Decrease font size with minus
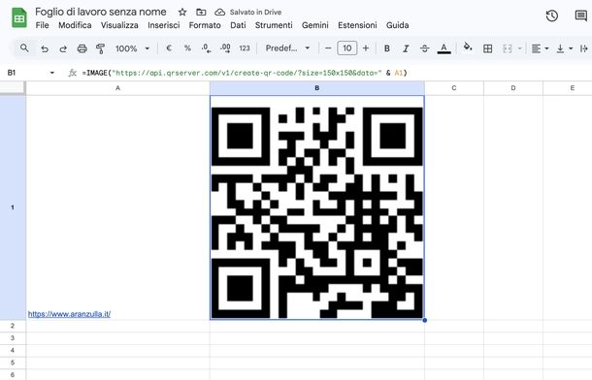The height and width of the screenshot is (380, 592). point(328,48)
